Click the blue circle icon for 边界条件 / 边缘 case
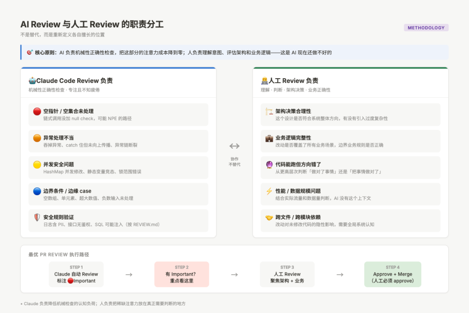The height and width of the screenshot is (313, 469). 37,191
